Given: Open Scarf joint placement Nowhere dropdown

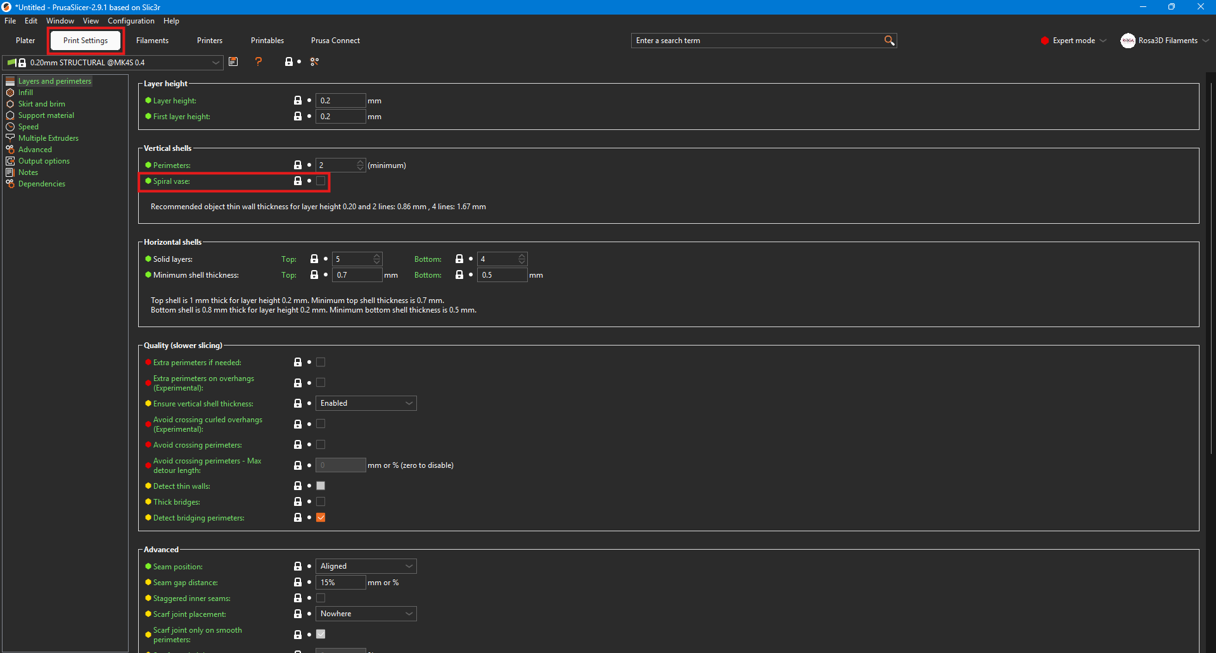Looking at the screenshot, I should pyautogui.click(x=366, y=614).
